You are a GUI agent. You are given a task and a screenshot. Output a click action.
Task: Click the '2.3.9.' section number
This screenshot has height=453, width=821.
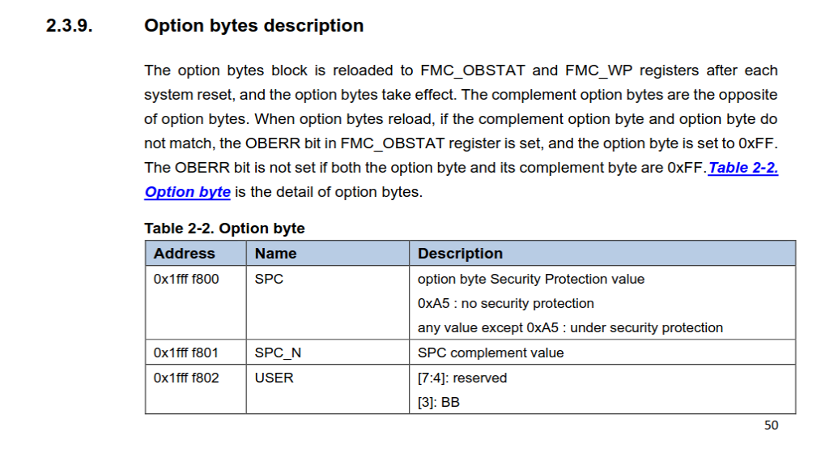pyautogui.click(x=69, y=26)
